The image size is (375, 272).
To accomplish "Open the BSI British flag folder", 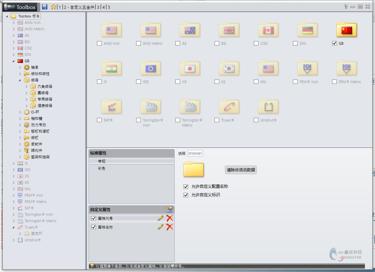I will 229,30.
